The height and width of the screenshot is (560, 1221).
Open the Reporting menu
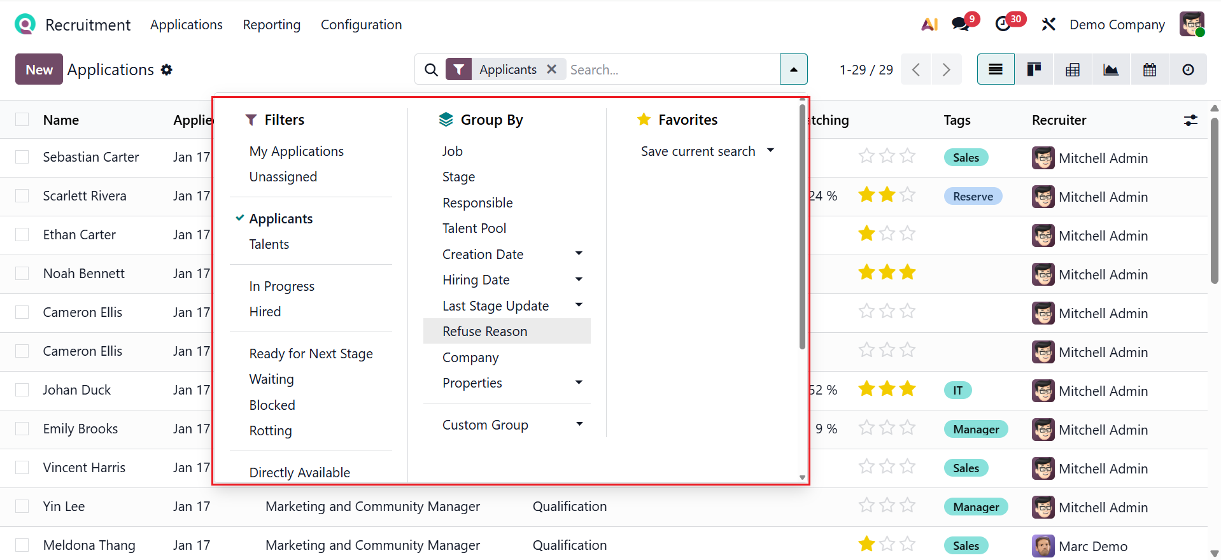[272, 25]
